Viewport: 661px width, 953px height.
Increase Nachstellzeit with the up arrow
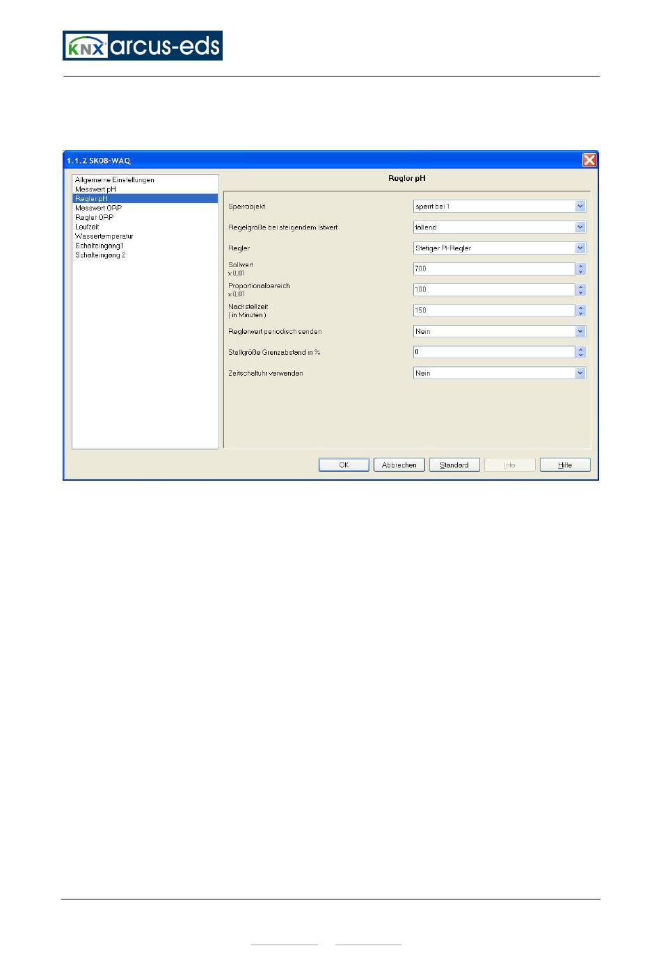(581, 307)
